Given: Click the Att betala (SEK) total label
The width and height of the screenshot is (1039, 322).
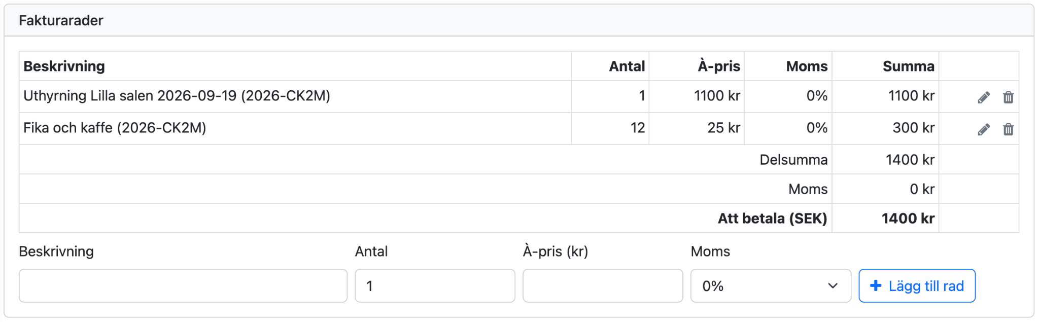Looking at the screenshot, I should 772,219.
